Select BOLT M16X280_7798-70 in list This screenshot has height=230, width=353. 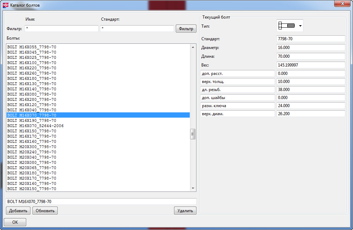point(98,99)
